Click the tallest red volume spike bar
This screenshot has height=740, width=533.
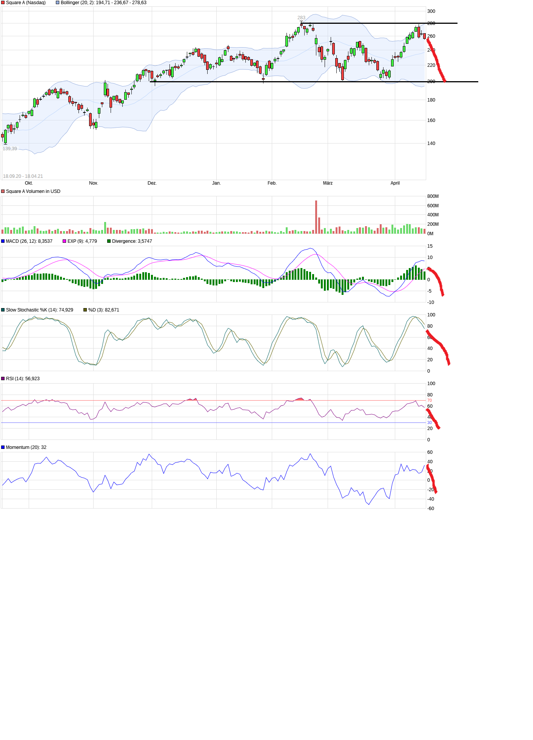[316, 217]
